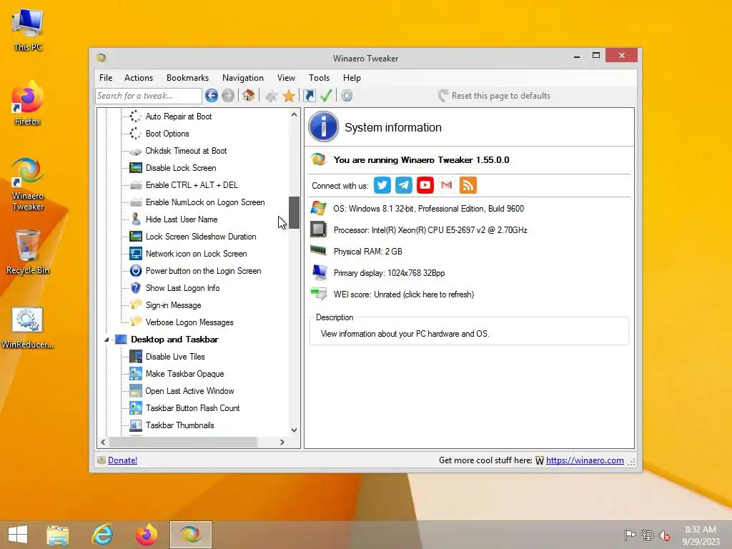Open the gold bookmarks star
Image resolution: width=732 pixels, height=549 pixels.
click(289, 96)
